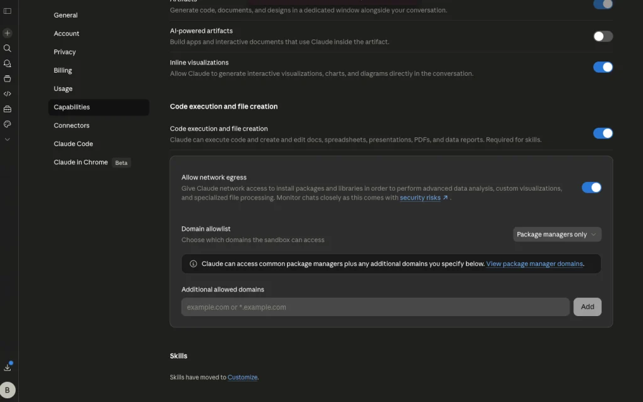Open the briefcase icon in sidebar
This screenshot has height=402, width=643.
click(x=8, y=109)
